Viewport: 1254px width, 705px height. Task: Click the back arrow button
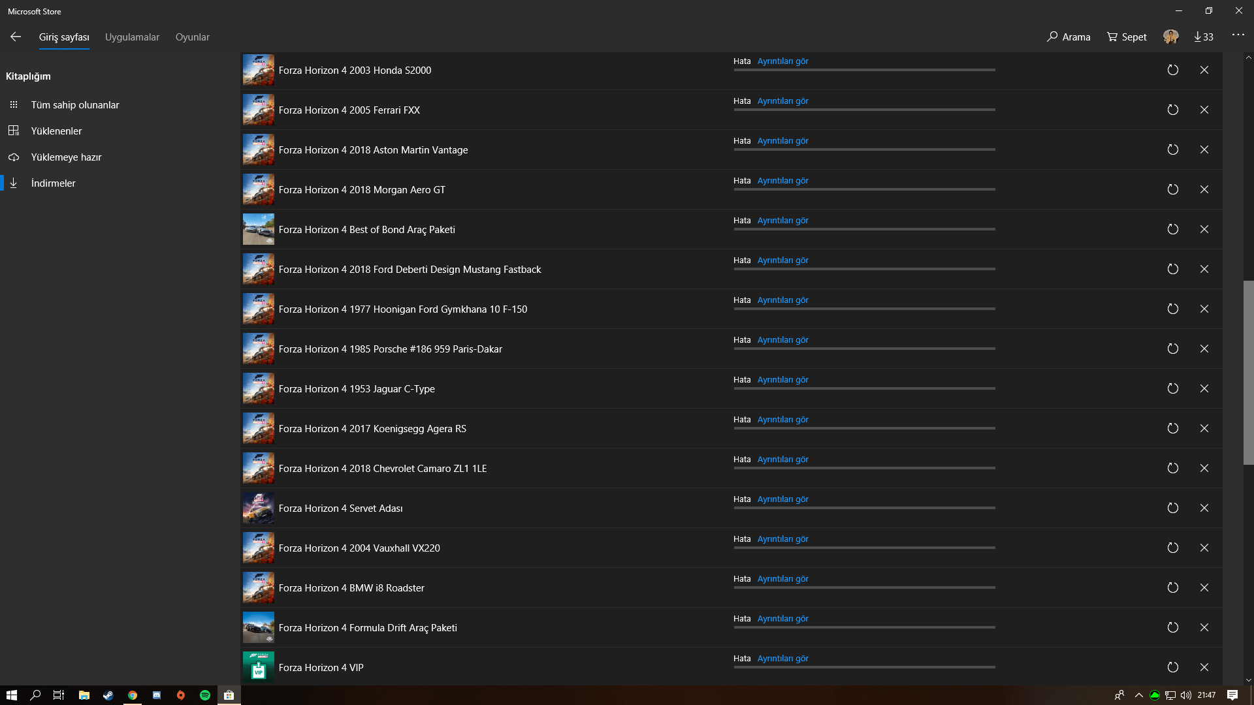click(x=16, y=37)
